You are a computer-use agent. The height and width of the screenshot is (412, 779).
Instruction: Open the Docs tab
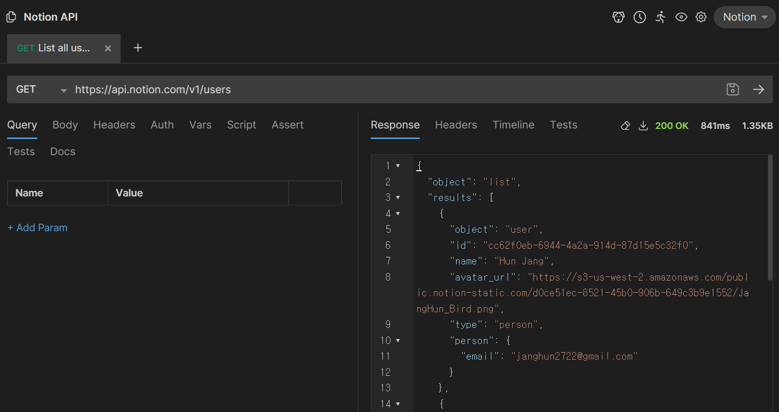pos(63,152)
